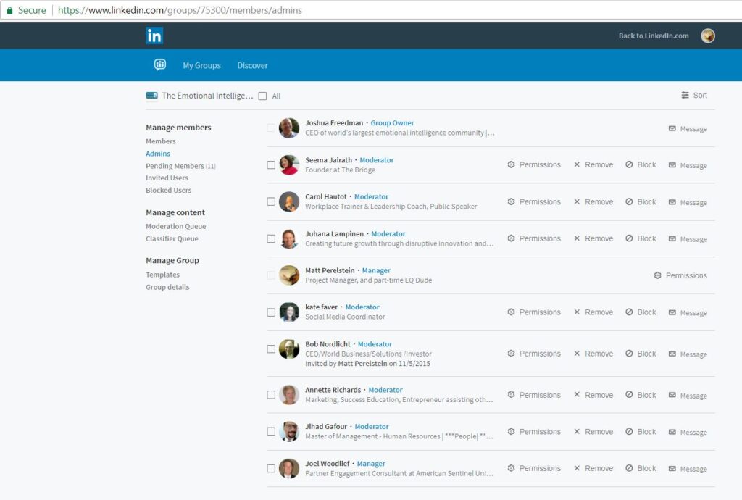Click the Sort sliders icon
The height and width of the screenshot is (500, 742).
[x=685, y=96]
